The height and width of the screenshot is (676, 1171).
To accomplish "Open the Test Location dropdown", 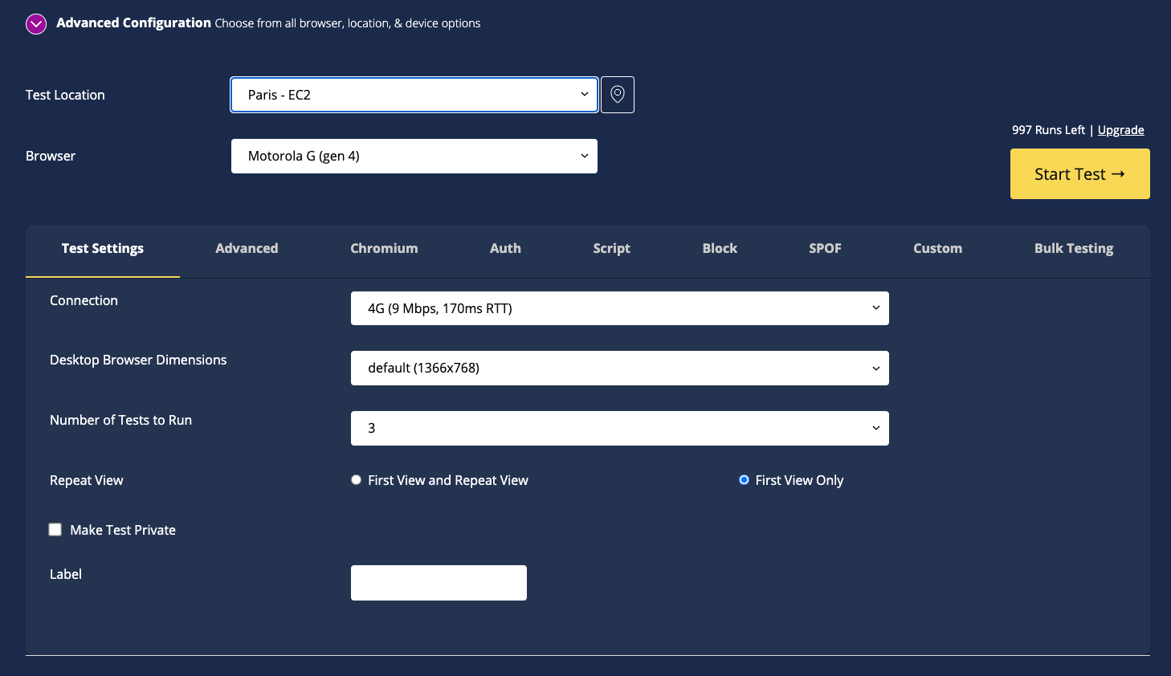I will pos(414,95).
